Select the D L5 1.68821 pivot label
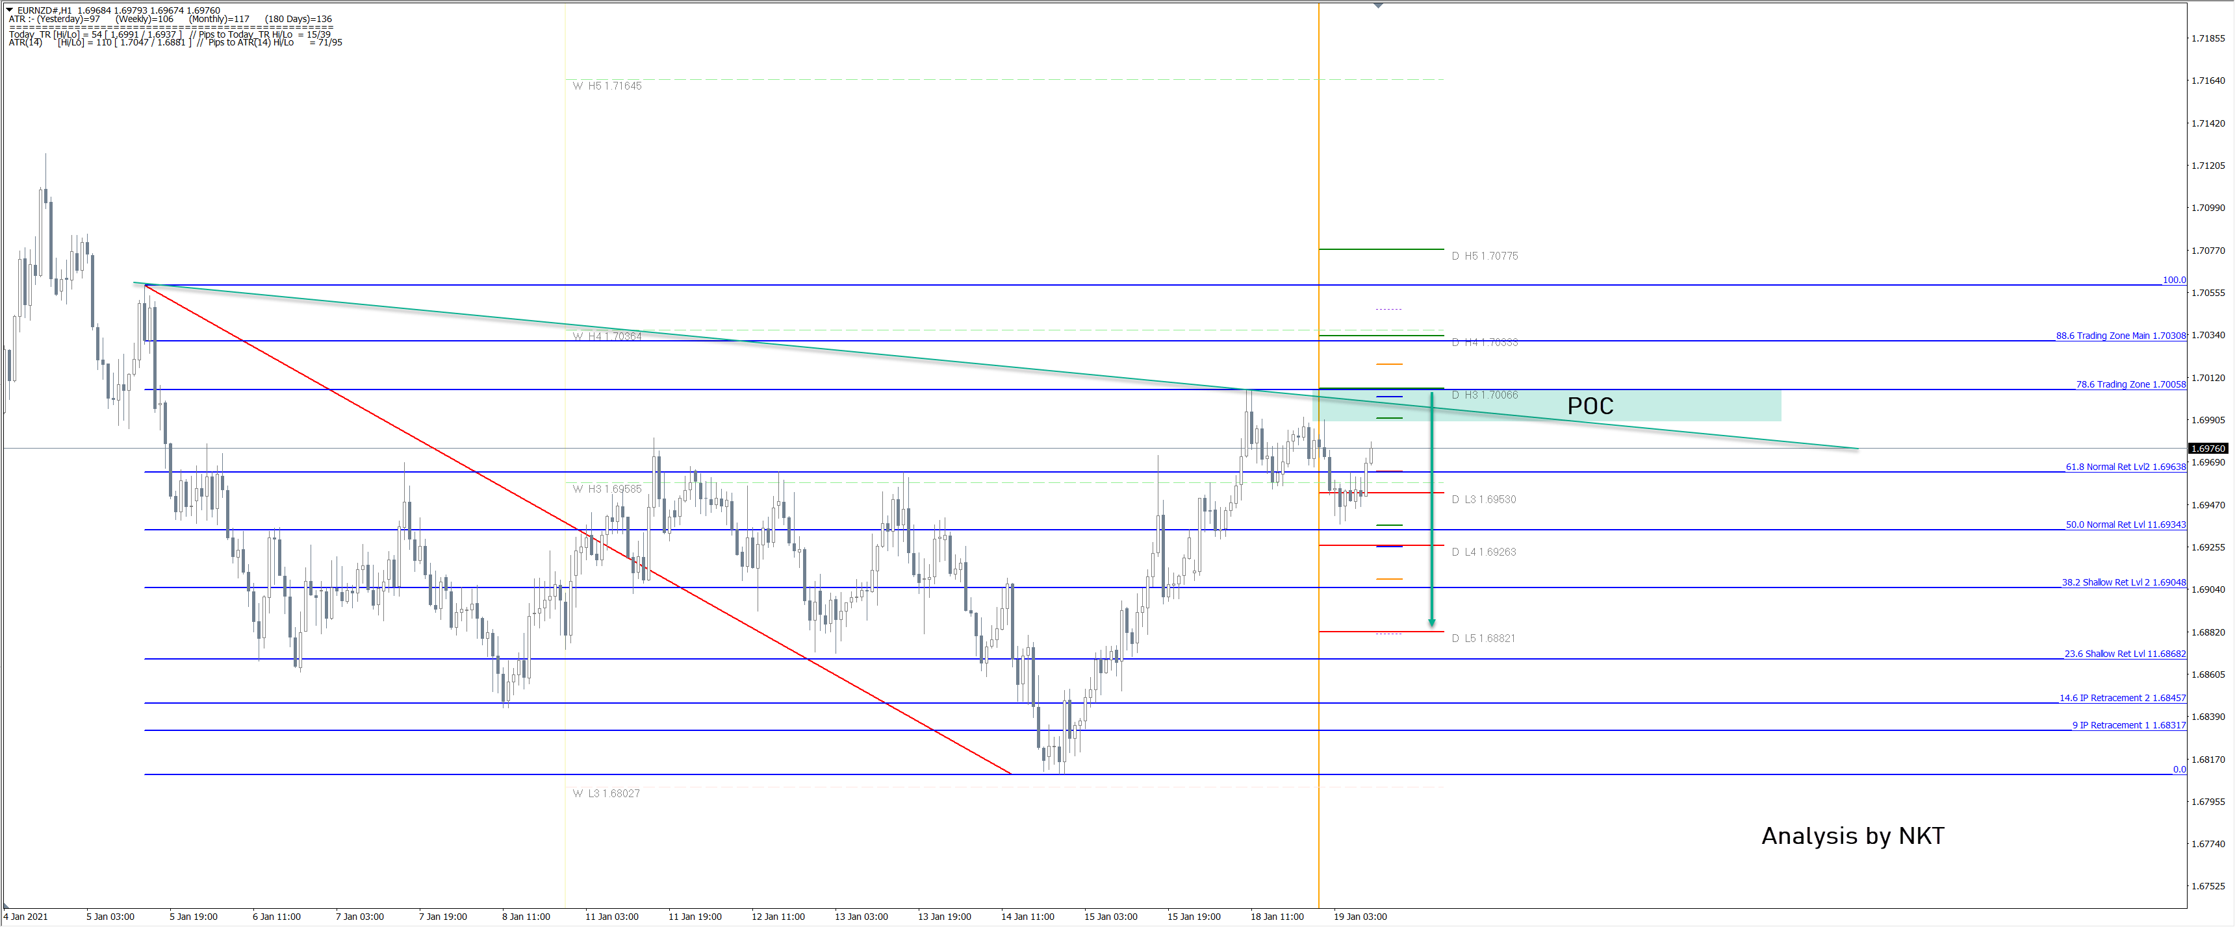Screen dimensions: 2235x927 (1483, 638)
